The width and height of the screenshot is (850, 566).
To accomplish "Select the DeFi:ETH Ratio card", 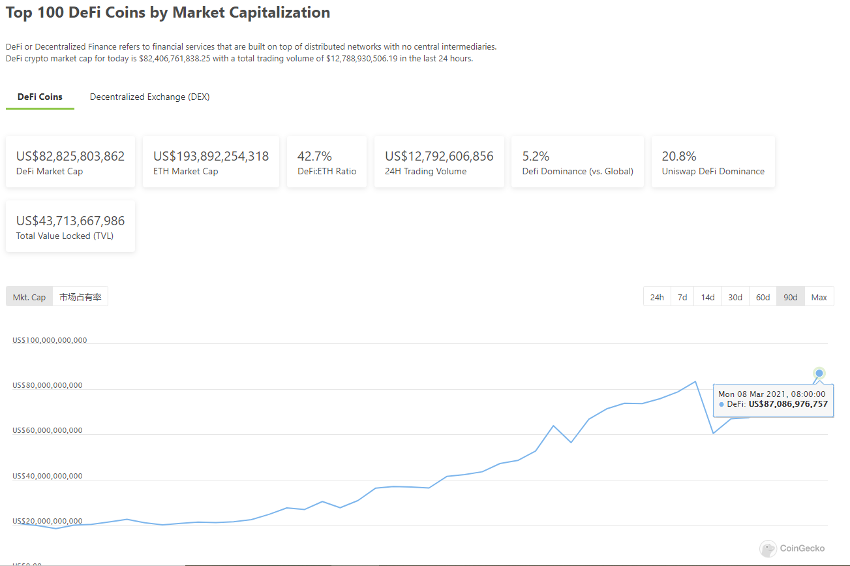I will [327, 162].
